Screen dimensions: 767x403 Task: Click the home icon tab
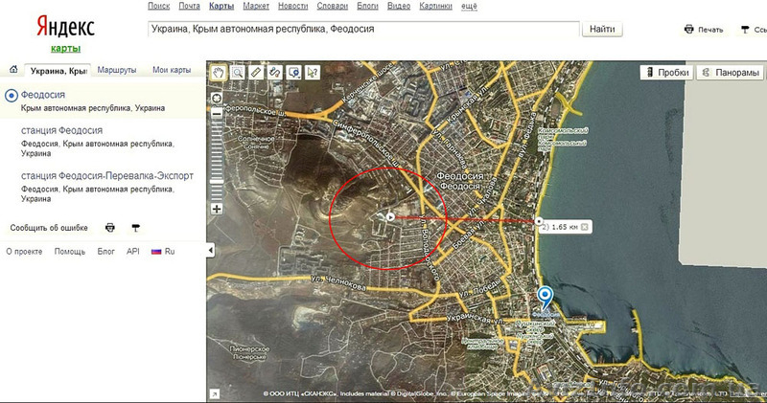click(13, 71)
